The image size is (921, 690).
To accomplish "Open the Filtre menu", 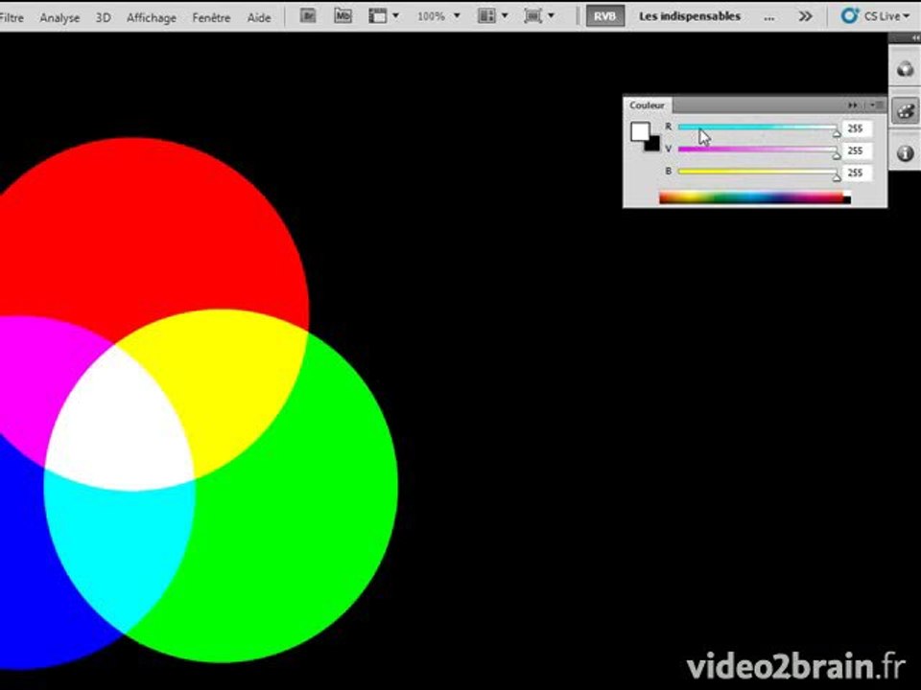I will click(x=12, y=17).
